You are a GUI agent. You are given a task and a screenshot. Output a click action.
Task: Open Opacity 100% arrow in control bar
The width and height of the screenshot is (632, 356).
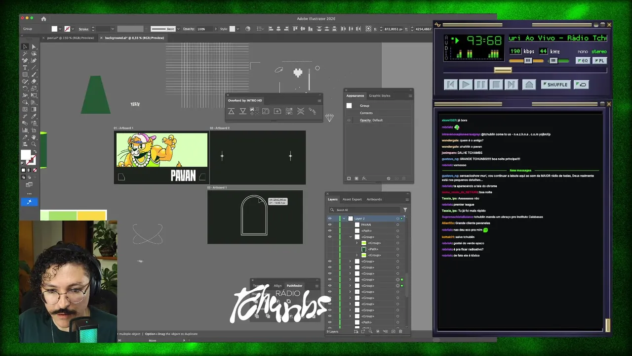[216, 29]
